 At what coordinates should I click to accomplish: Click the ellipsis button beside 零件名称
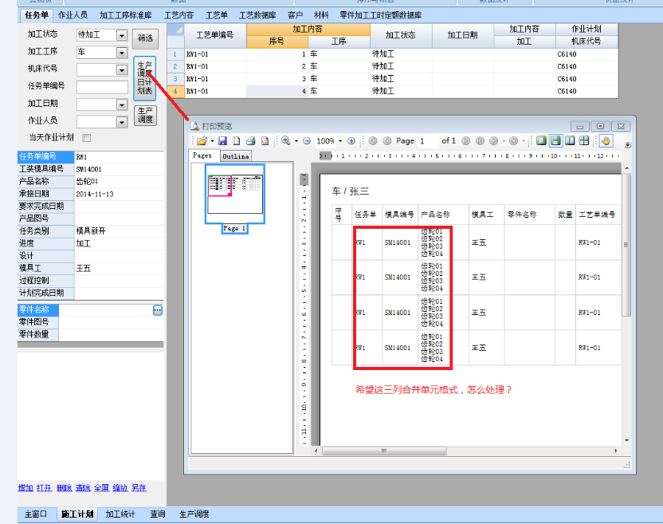(157, 310)
